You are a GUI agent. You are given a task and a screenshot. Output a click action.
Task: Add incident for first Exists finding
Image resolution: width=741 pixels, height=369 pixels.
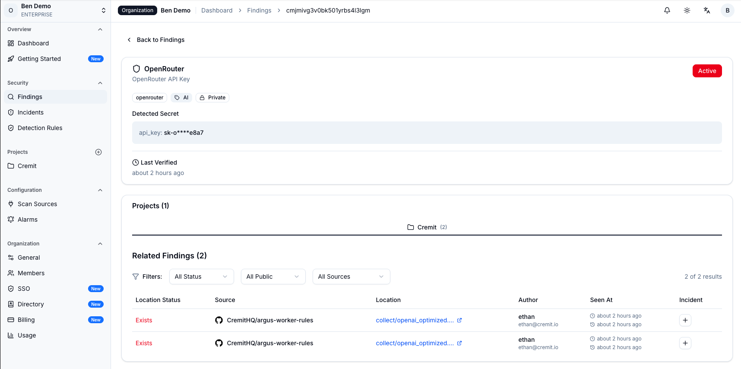coord(685,320)
